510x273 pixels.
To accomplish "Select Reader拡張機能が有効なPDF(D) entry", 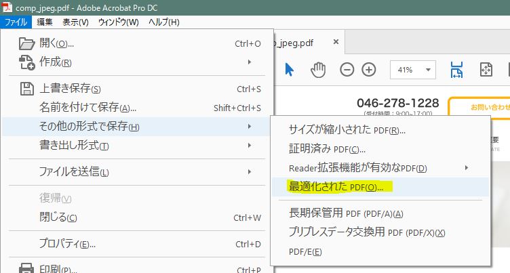I will click(380, 168).
